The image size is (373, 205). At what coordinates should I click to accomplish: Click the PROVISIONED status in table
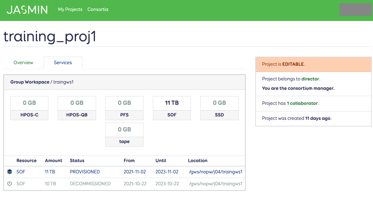85,172
